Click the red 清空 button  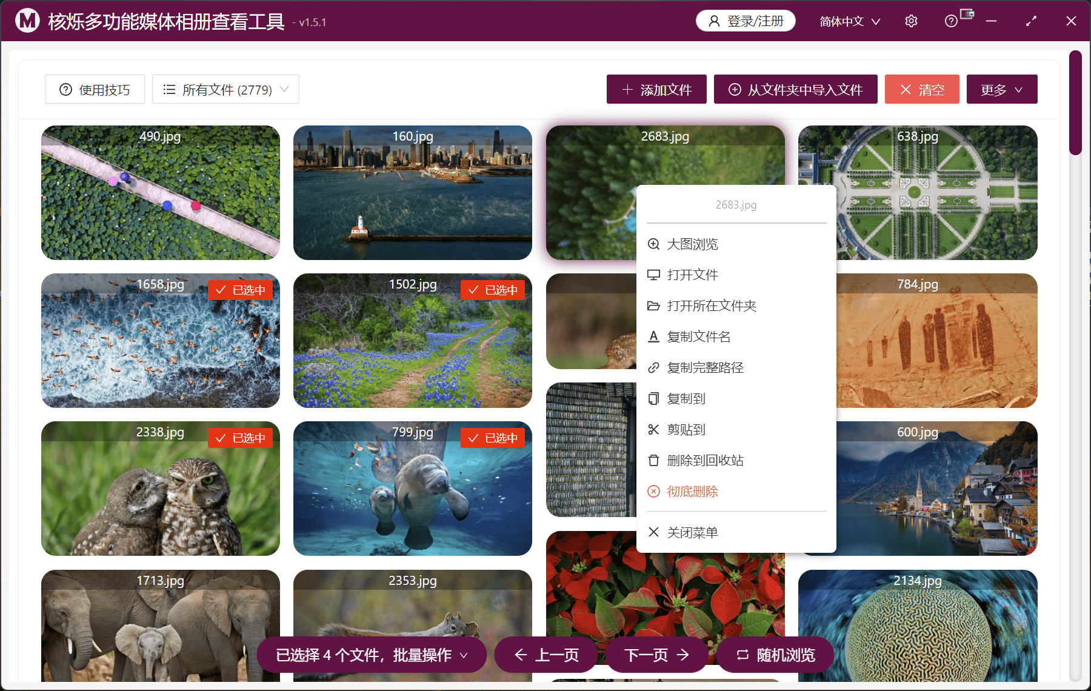[922, 90]
